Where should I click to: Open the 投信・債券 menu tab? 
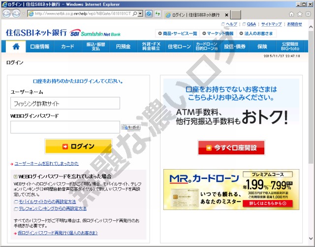pyautogui.click(x=234, y=46)
